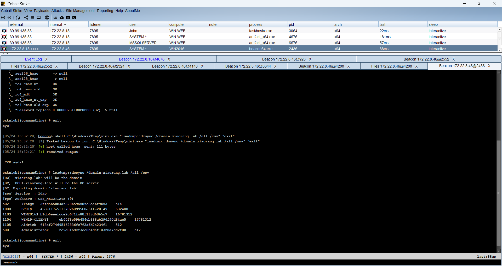The image size is (502, 266).
Task: Open the credentials asterisk icon
Action: [55, 17]
